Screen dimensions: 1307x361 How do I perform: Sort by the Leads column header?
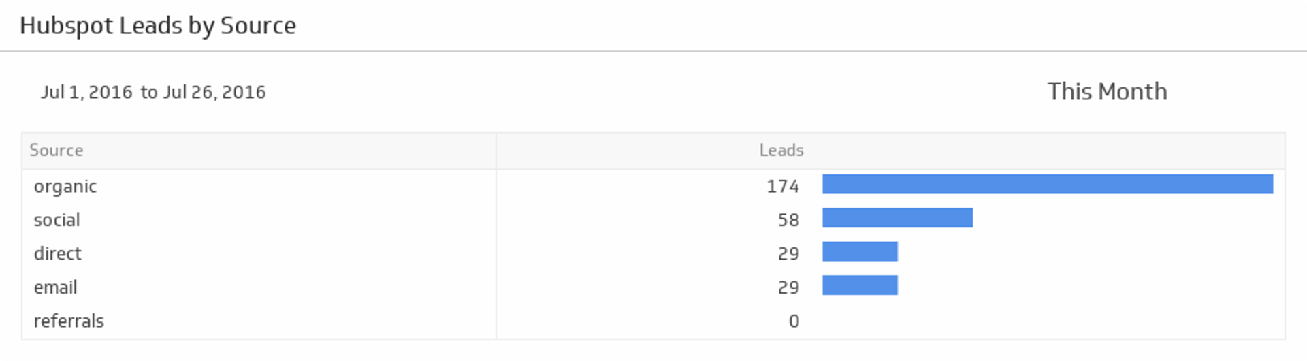point(781,151)
